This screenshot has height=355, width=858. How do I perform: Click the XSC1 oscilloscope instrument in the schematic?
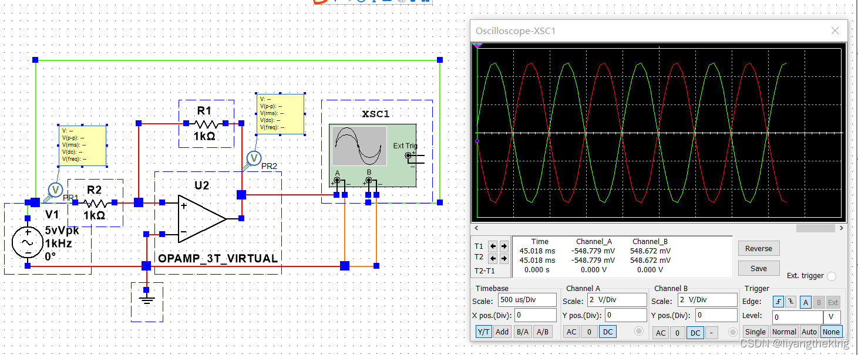click(373, 154)
